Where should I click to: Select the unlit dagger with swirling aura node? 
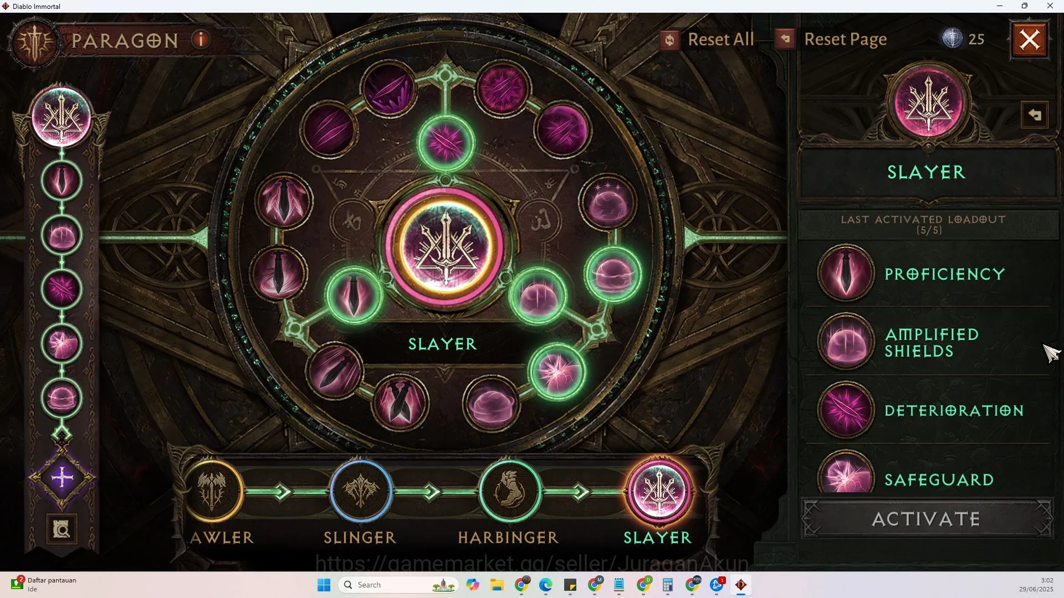279,273
